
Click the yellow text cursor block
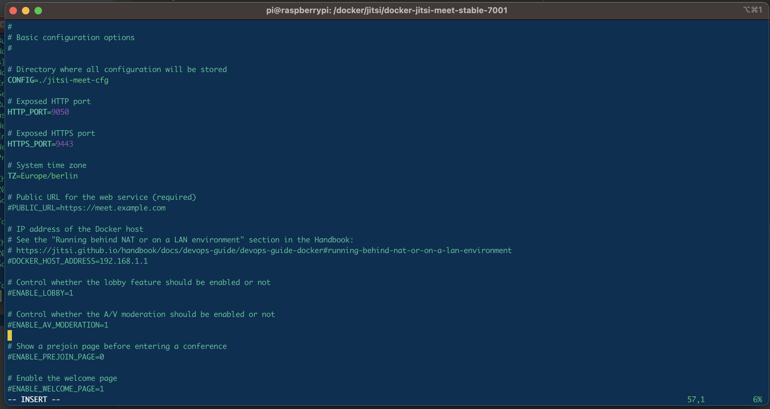[10, 335]
